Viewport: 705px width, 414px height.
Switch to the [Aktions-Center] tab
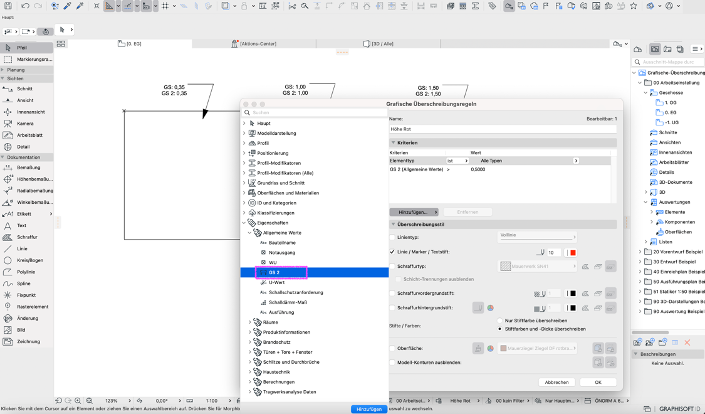coord(254,44)
